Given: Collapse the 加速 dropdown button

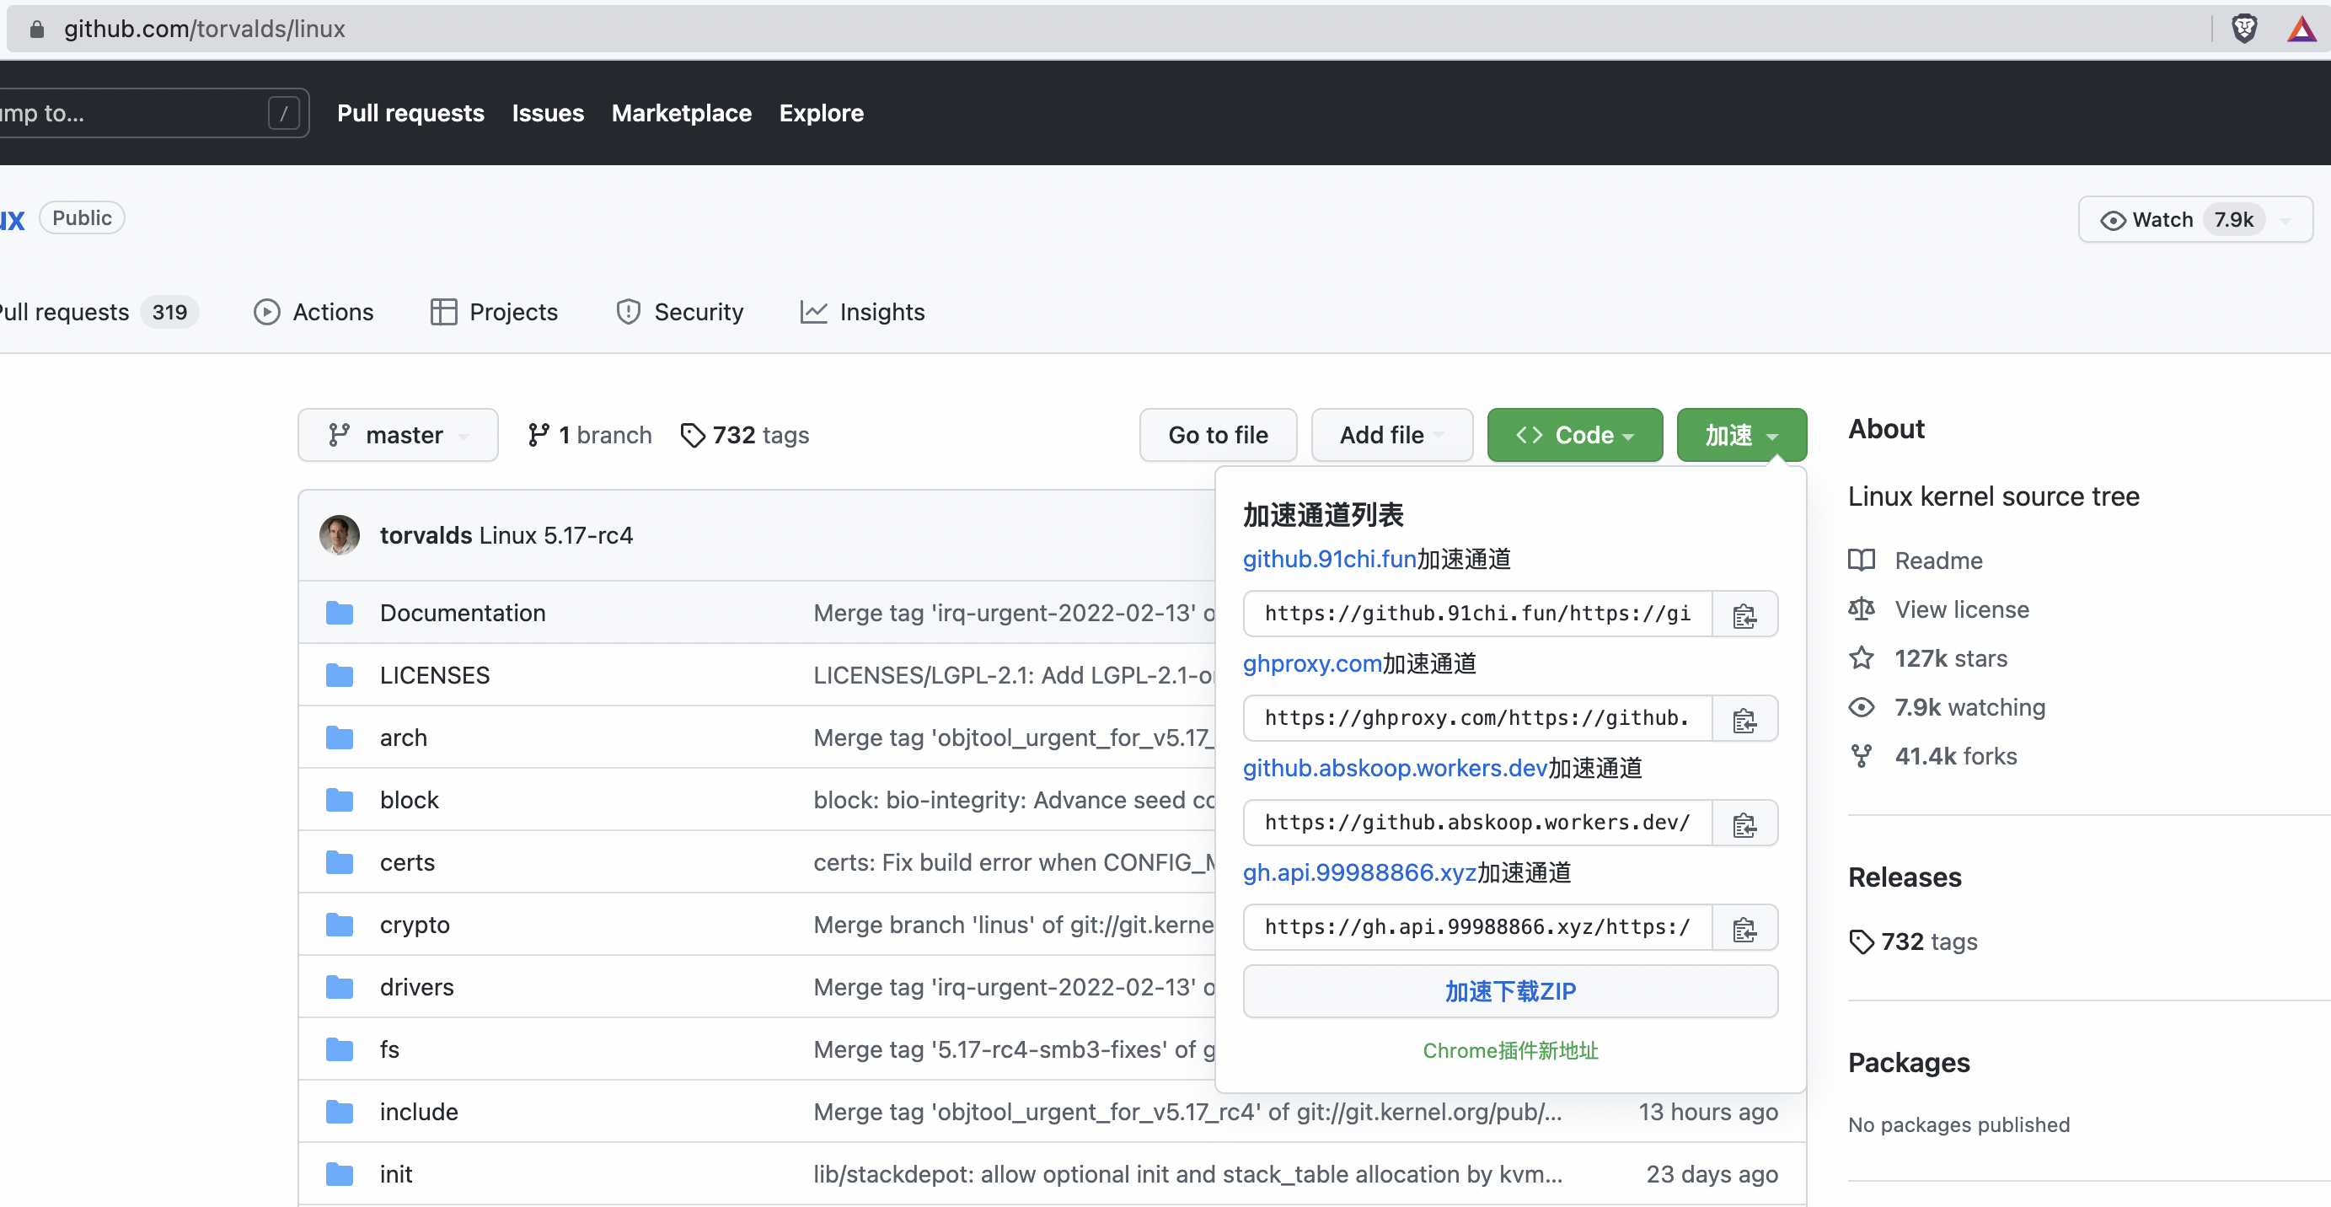Looking at the screenshot, I should click(1740, 435).
